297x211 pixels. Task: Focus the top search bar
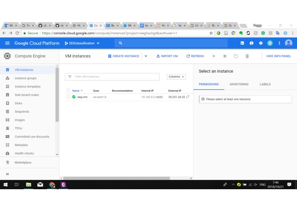171,43
